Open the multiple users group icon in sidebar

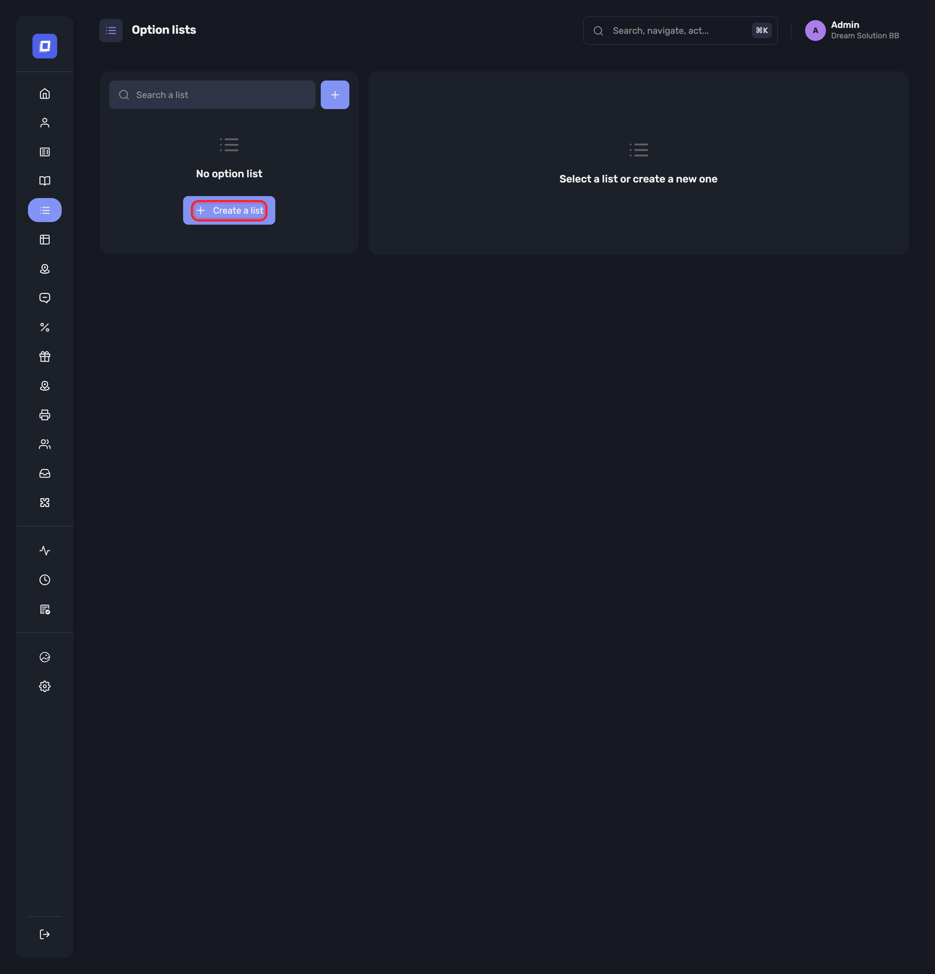(x=45, y=444)
